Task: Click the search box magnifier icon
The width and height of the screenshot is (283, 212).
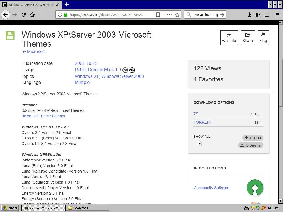Action: (188, 15)
